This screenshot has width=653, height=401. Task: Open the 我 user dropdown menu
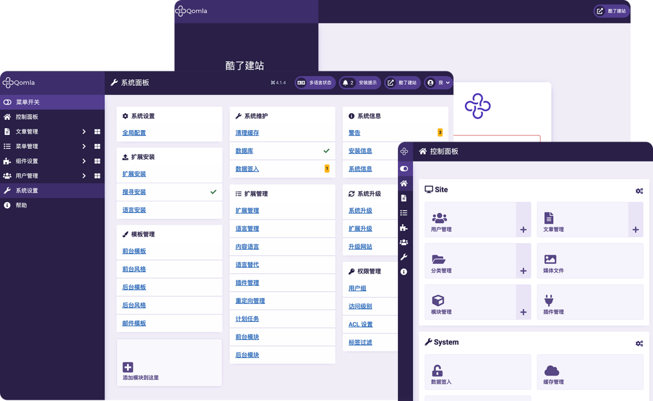click(x=439, y=83)
